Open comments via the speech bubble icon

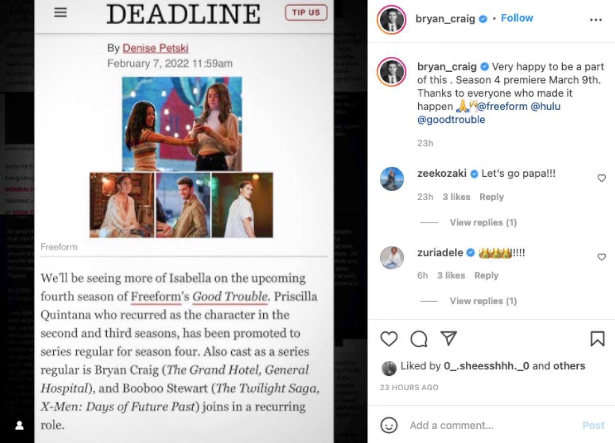tap(419, 339)
